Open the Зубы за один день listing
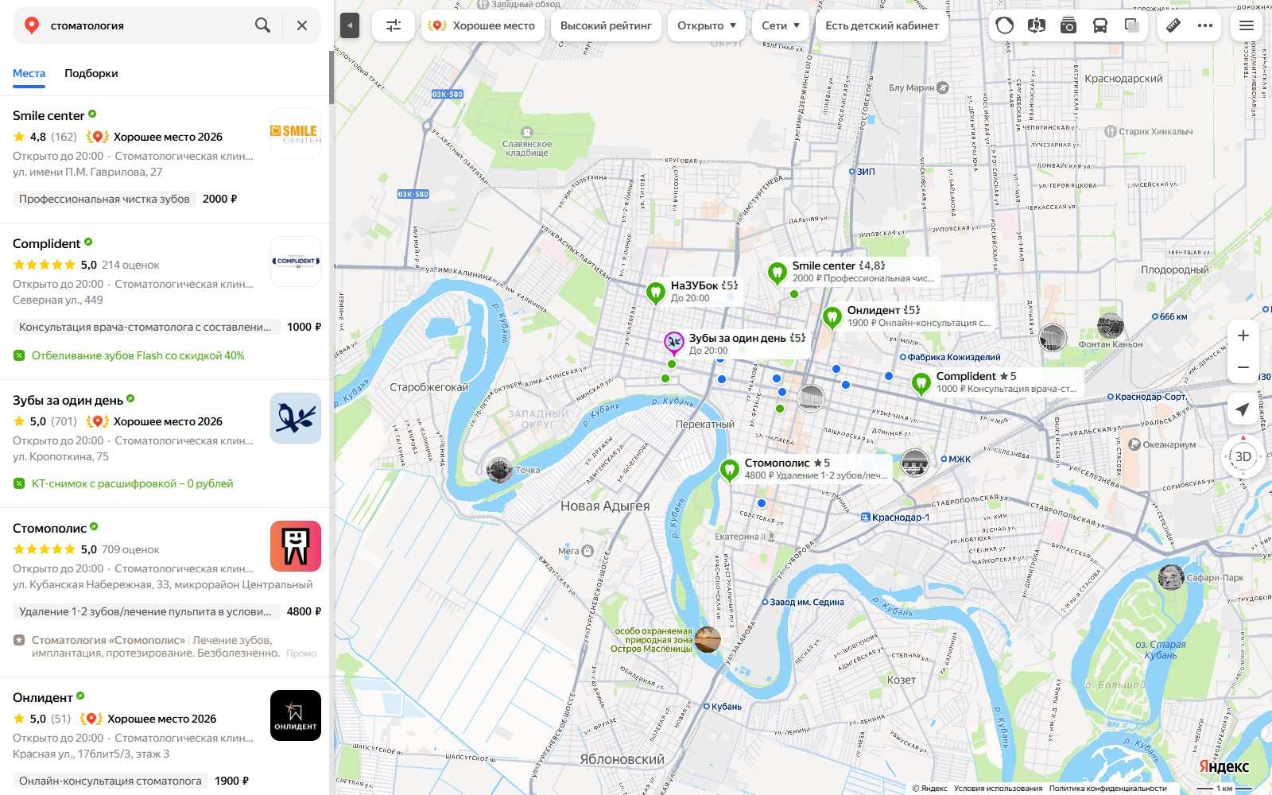The width and height of the screenshot is (1272, 795). point(68,400)
